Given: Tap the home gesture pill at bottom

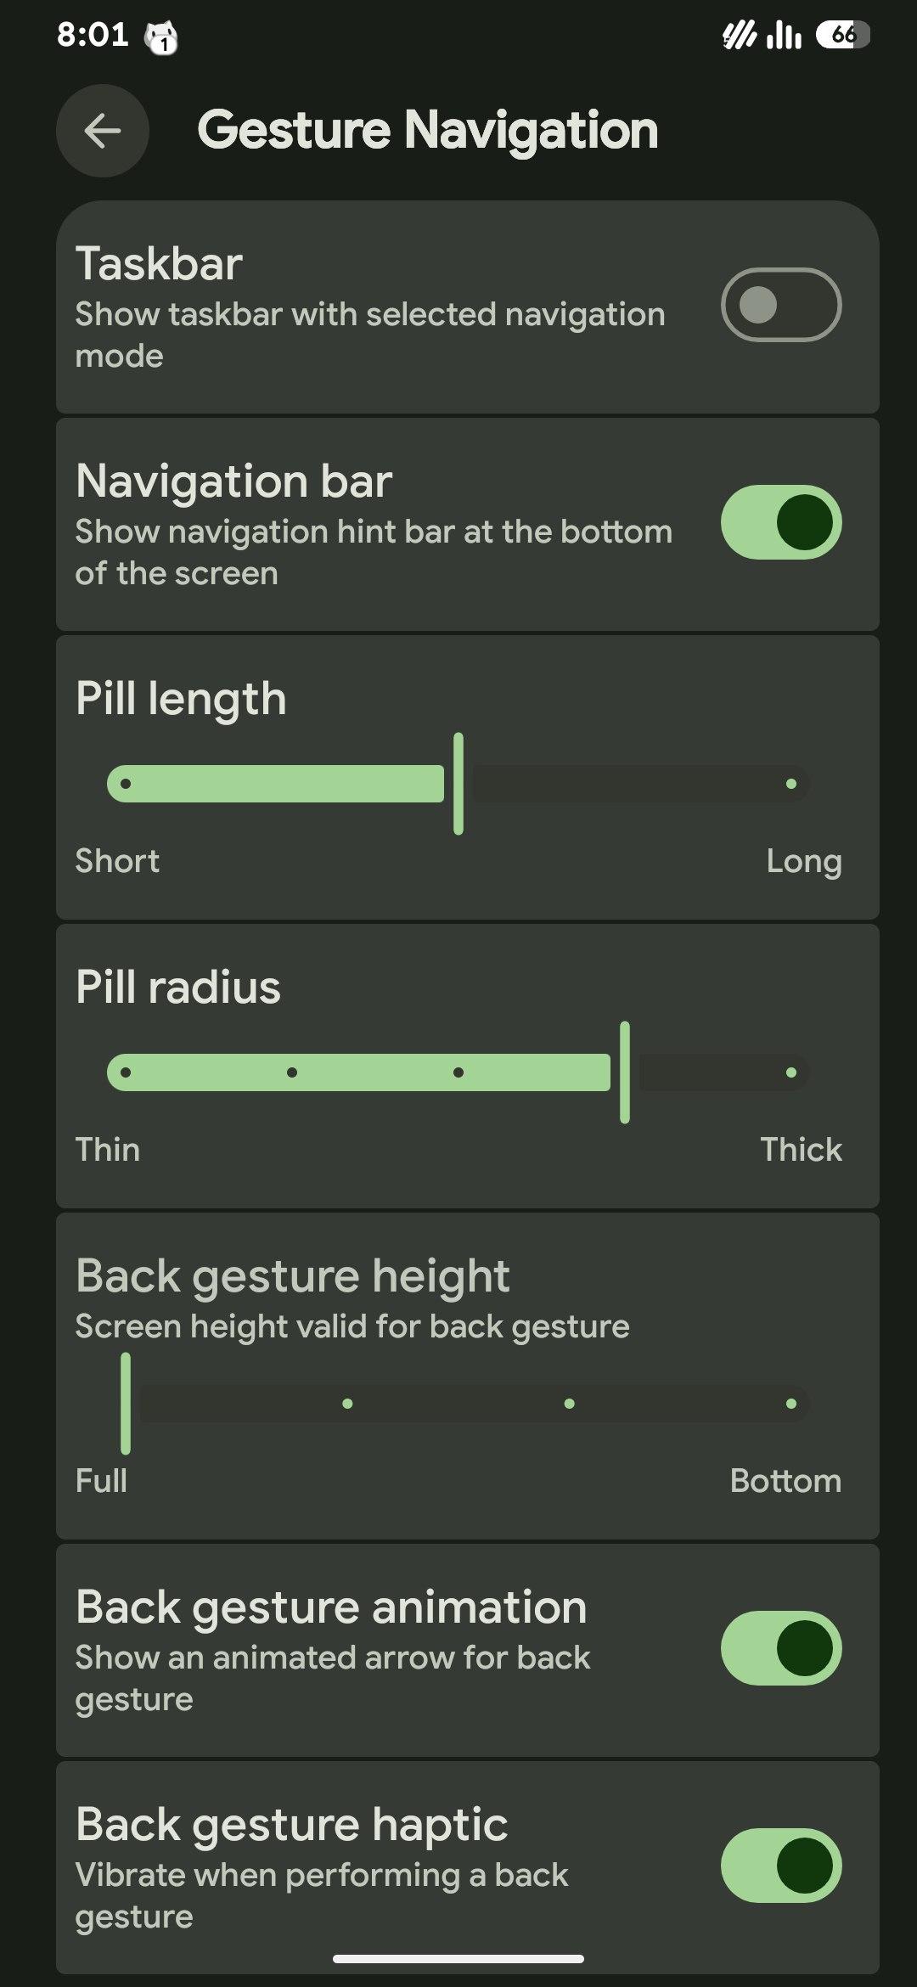Looking at the screenshot, I should (x=458, y=1959).
